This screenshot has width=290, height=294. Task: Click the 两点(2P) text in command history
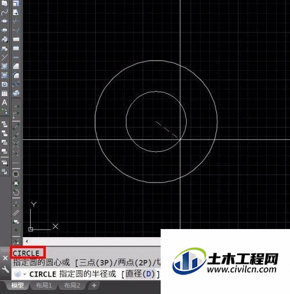pyautogui.click(x=135, y=263)
